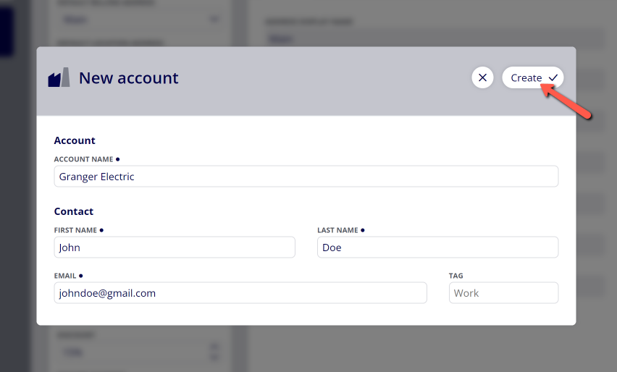
Task: Open the blurred dropdown behind the dialog
Action: (140, 20)
